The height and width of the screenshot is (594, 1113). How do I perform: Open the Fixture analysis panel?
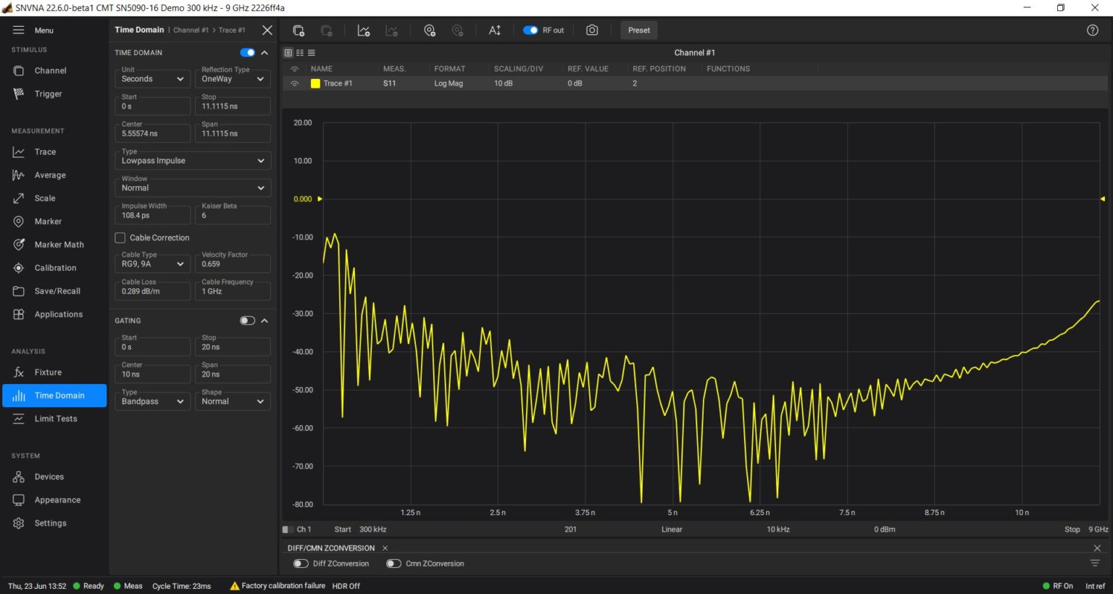point(49,372)
